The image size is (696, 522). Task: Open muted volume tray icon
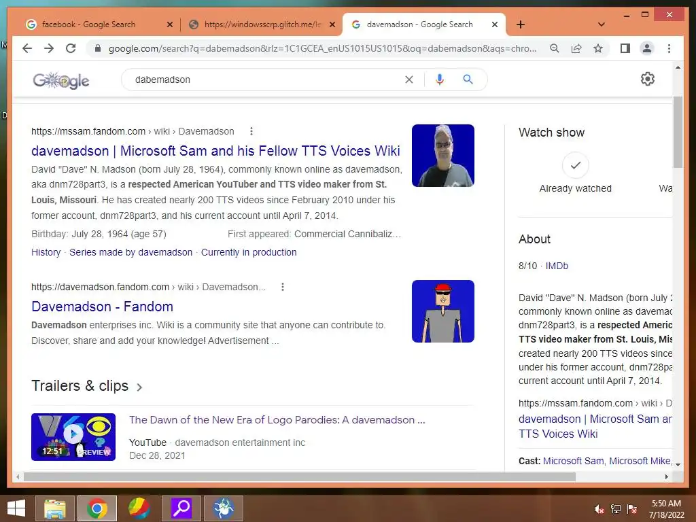[x=599, y=508]
